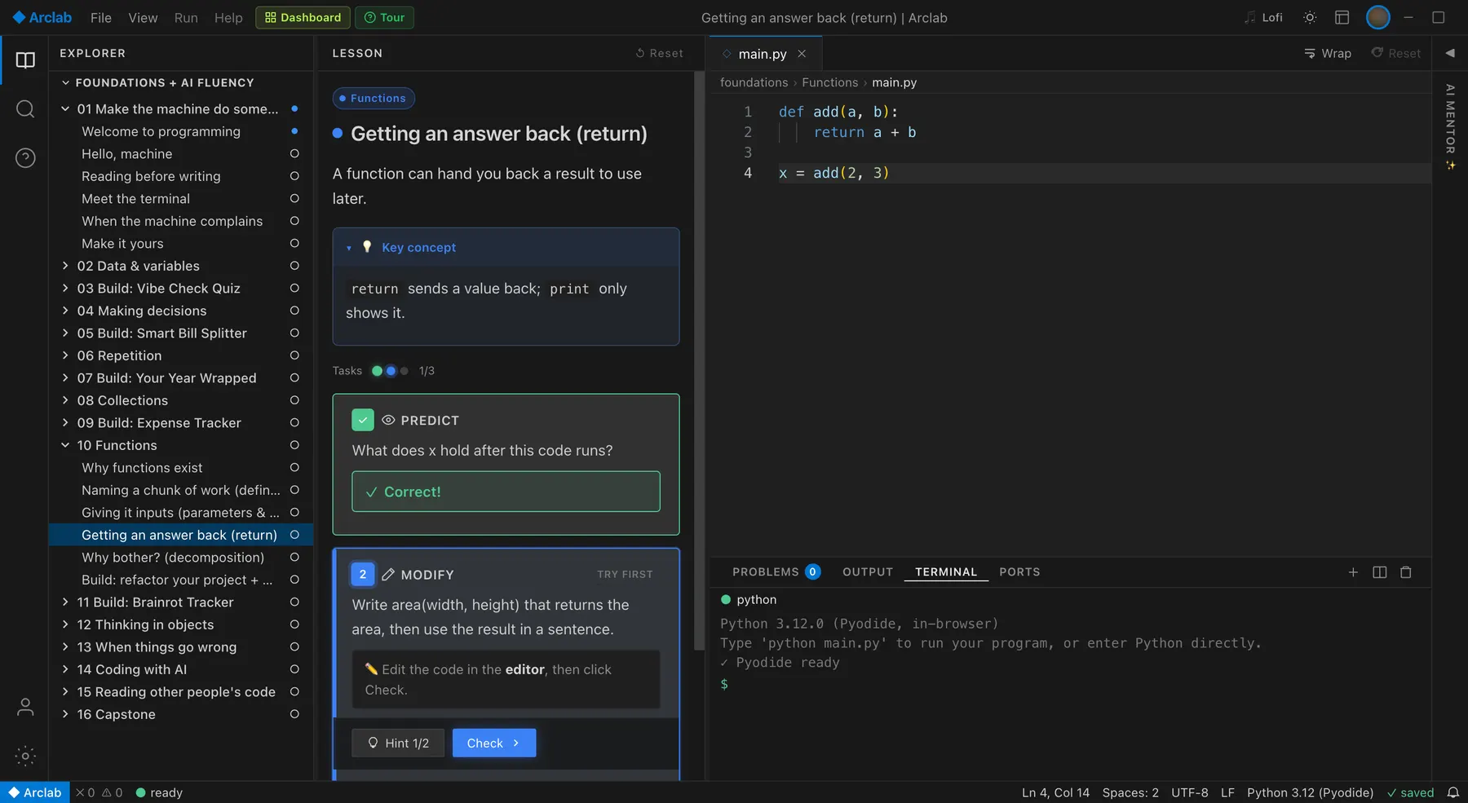Open the Search magnifier in activity bar
The width and height of the screenshot is (1468, 803).
[25, 109]
